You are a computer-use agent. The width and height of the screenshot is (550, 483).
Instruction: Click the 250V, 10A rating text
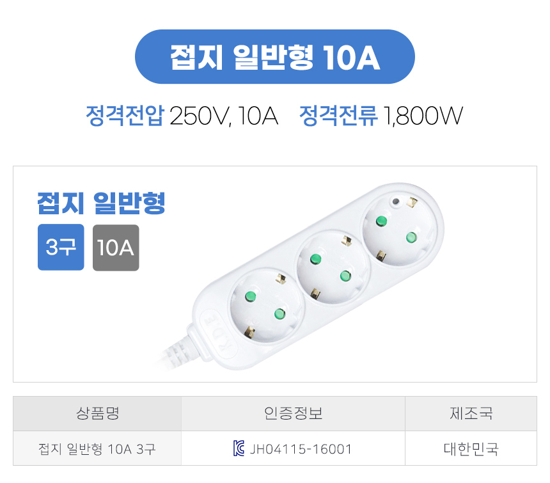coord(223,117)
